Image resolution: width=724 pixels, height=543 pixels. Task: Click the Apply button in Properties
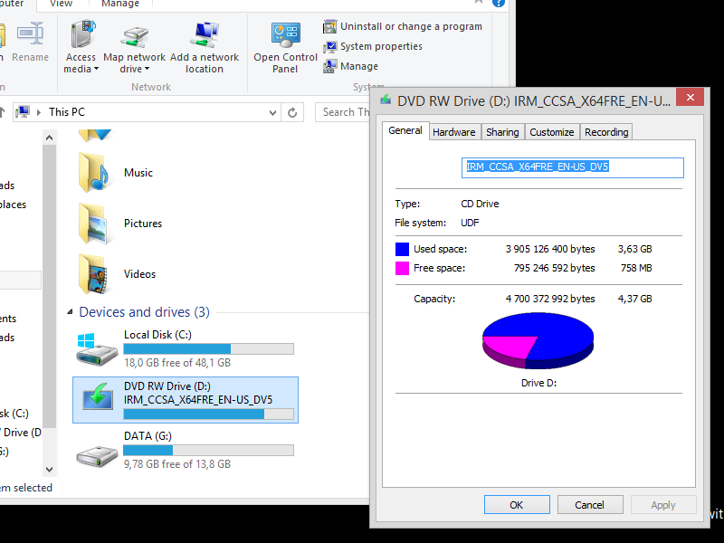pyautogui.click(x=663, y=505)
